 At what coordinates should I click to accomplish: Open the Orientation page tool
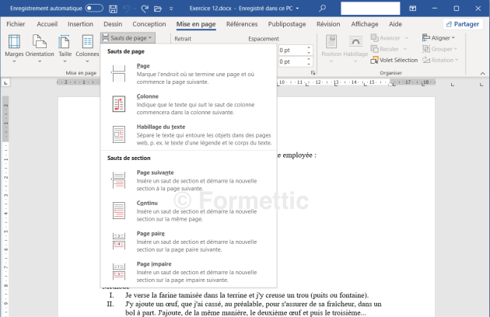pyautogui.click(x=40, y=50)
